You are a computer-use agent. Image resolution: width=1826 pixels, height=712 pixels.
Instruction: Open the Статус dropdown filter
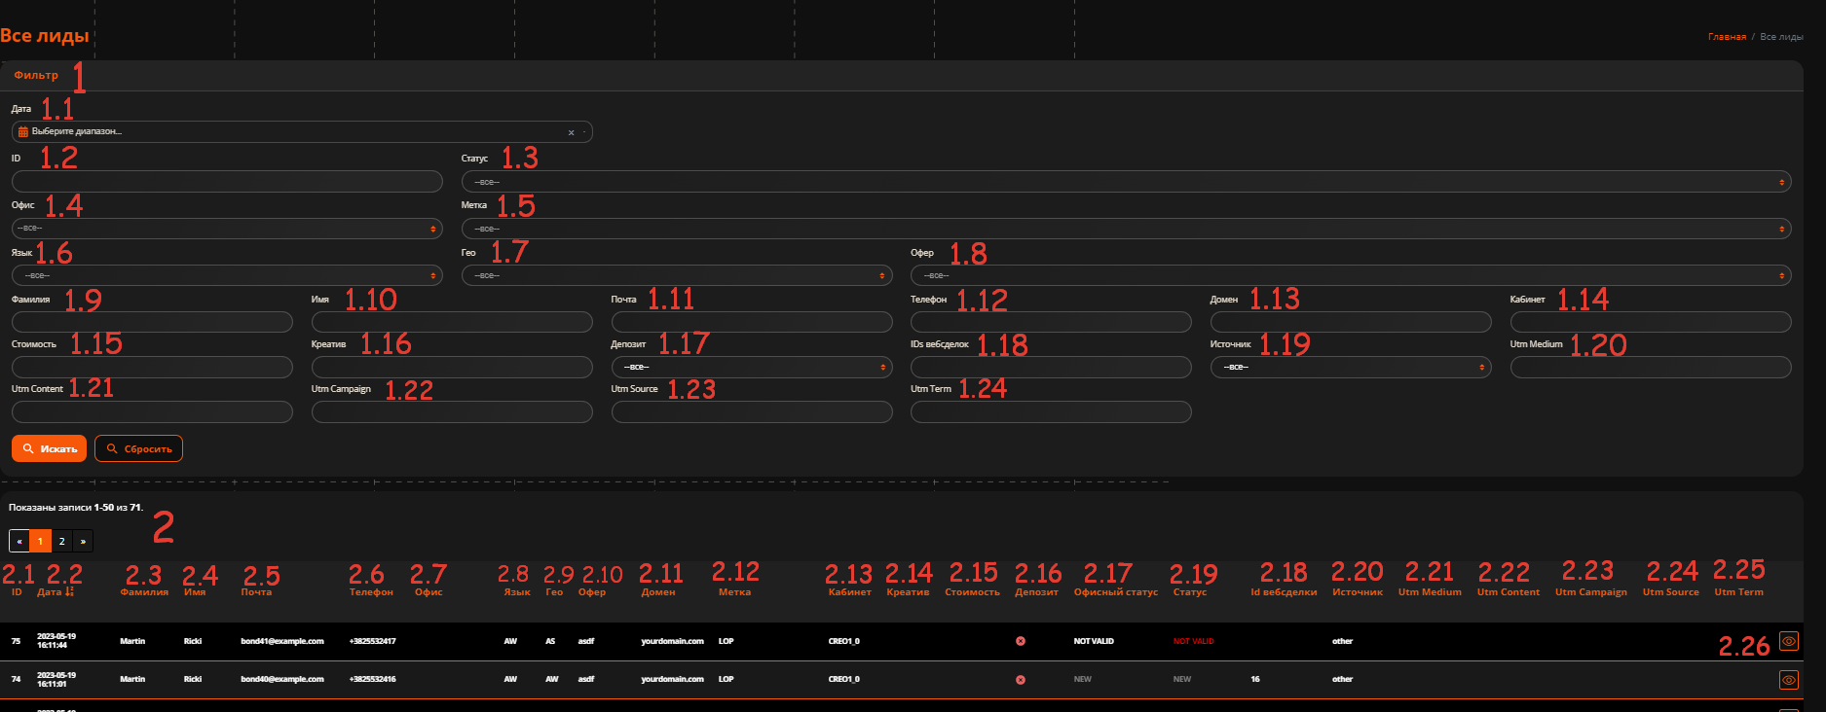click(1126, 182)
